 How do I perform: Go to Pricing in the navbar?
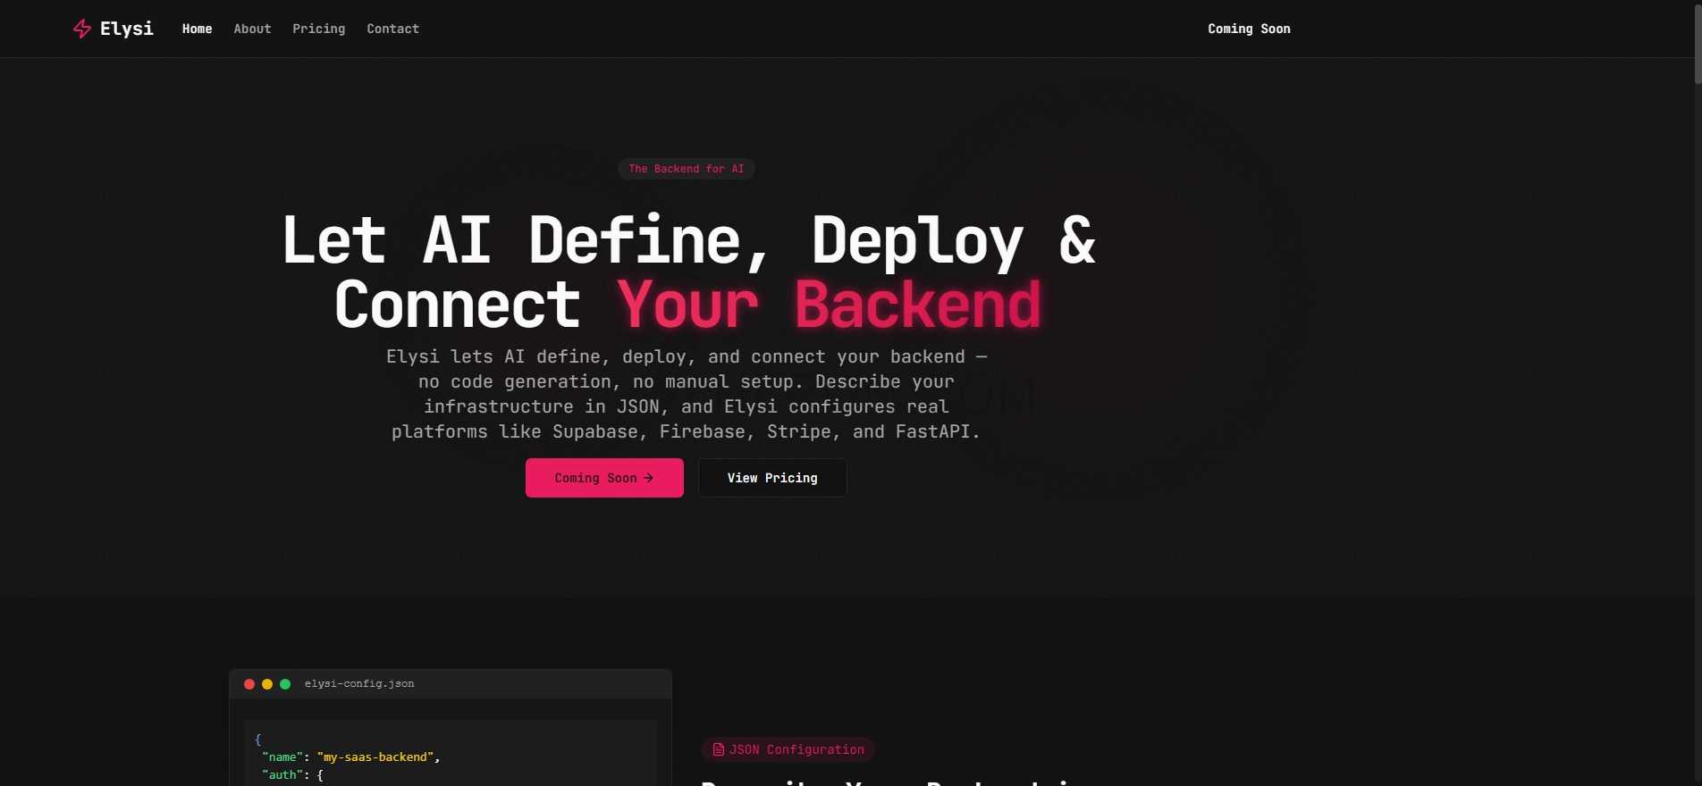(318, 29)
